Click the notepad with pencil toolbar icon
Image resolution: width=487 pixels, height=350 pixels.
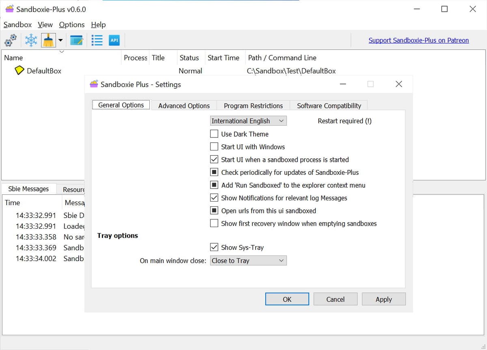coord(76,40)
